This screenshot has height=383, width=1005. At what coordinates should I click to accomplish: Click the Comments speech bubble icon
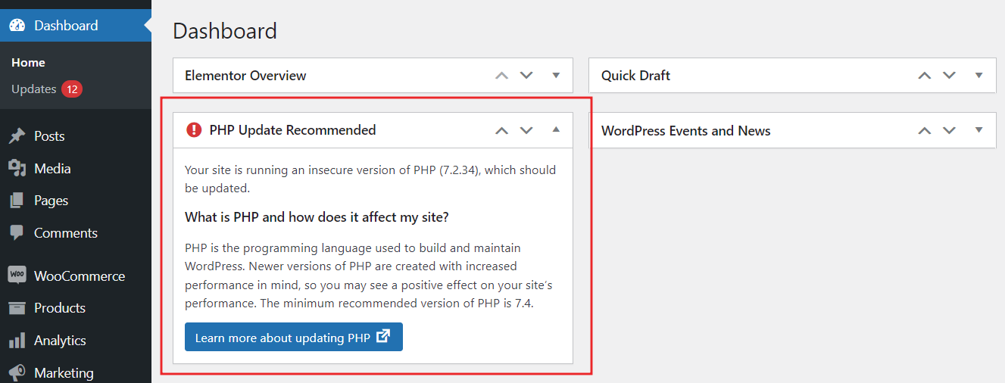[17, 233]
